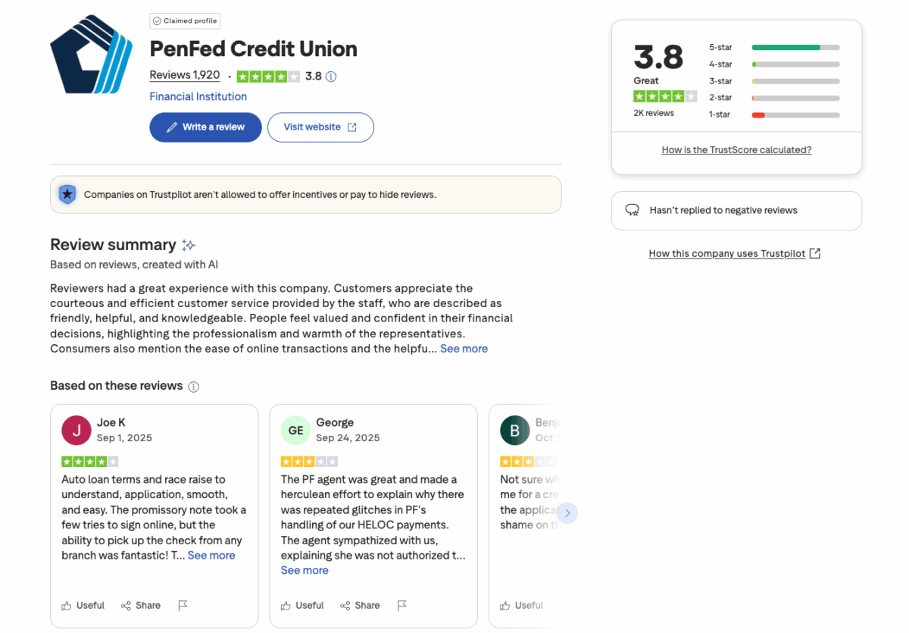Click the Useful thumbs-up on Joe K's review
The image size is (909, 633).
click(82, 605)
